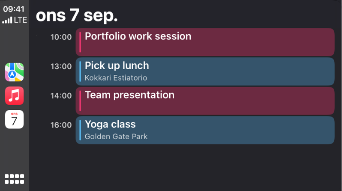The width and height of the screenshot is (342, 191).
Task: Tap the LTE network indicator
Action: 20,20
